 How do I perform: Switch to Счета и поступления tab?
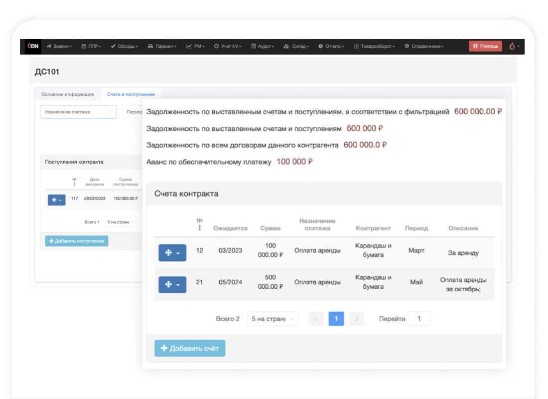tap(131, 94)
